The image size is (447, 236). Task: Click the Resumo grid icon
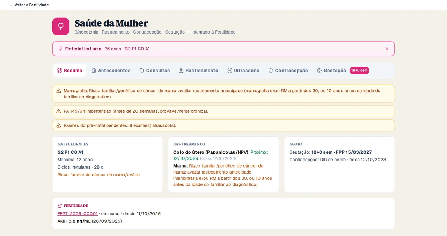tap(59, 71)
